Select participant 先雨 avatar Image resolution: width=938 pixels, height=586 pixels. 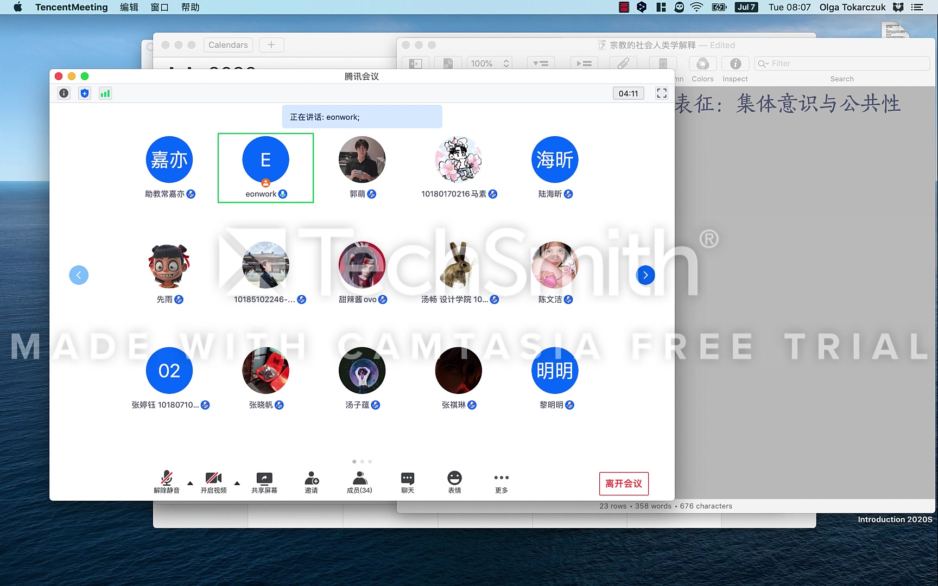pyautogui.click(x=169, y=265)
